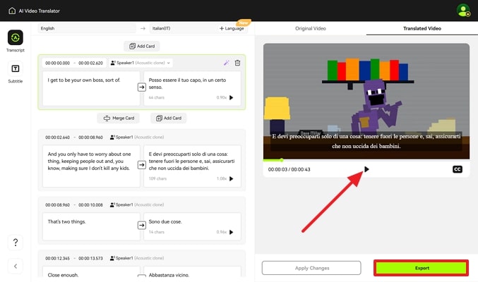Click the magic wand icon on first card
This screenshot has width=478, height=282.
(x=226, y=63)
